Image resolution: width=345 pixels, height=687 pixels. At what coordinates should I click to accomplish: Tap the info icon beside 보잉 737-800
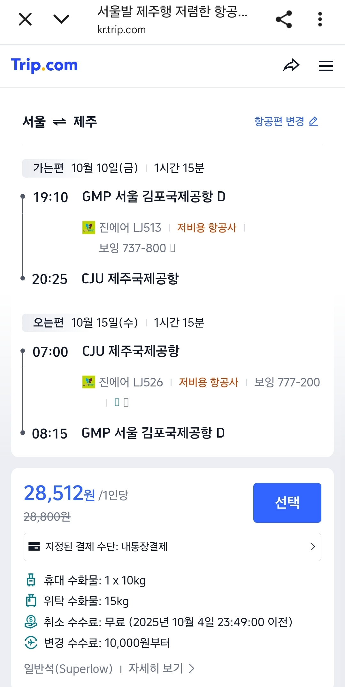point(173,248)
